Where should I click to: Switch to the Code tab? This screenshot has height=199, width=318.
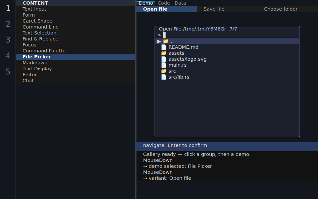pos(164,3)
